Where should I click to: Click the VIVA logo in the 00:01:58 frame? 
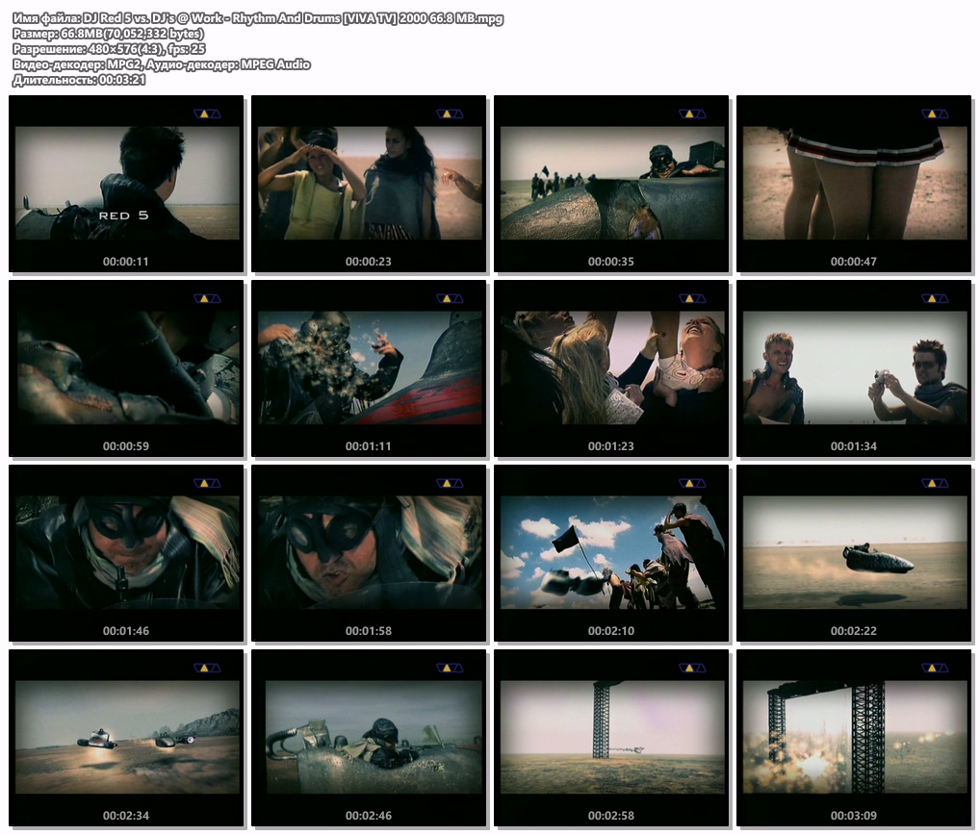(x=450, y=483)
